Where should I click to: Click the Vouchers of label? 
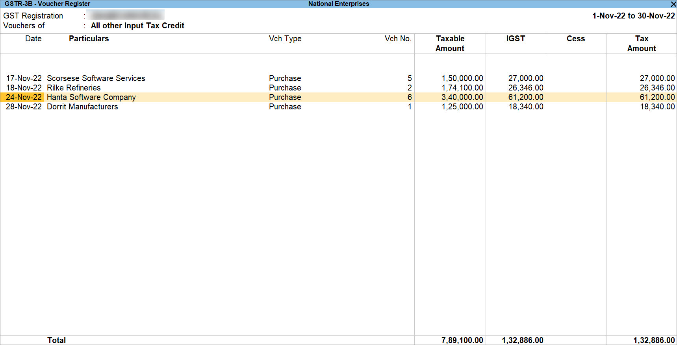pos(24,26)
